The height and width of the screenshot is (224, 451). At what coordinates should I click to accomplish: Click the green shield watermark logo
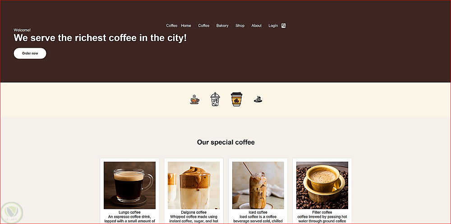(12, 213)
